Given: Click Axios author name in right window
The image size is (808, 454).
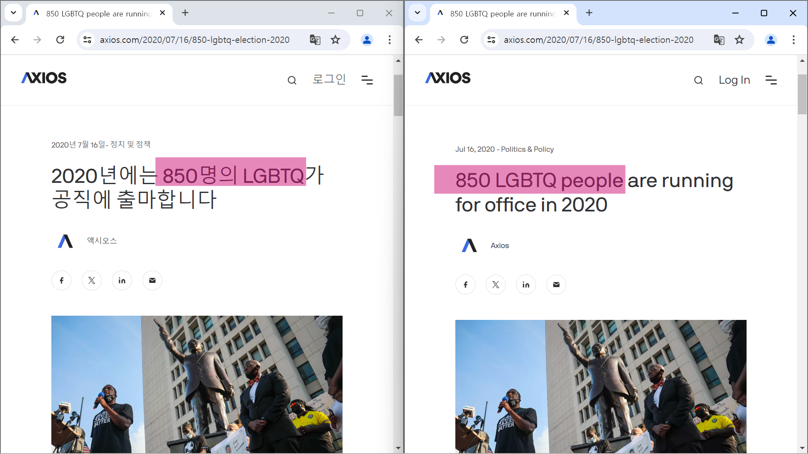Looking at the screenshot, I should [500, 245].
